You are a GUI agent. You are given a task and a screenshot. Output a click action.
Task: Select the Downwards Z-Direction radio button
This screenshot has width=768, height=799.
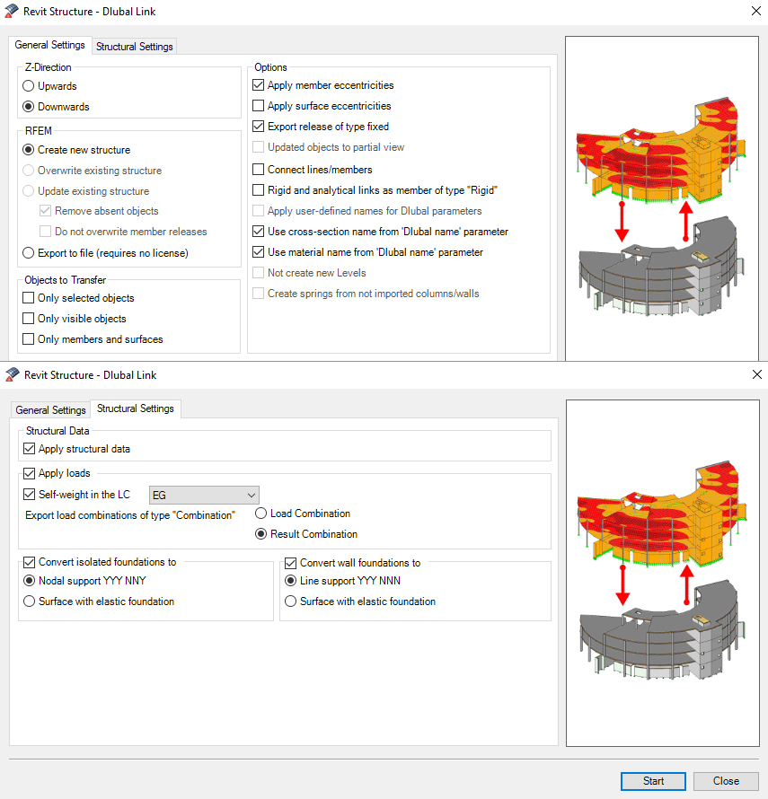(29, 107)
